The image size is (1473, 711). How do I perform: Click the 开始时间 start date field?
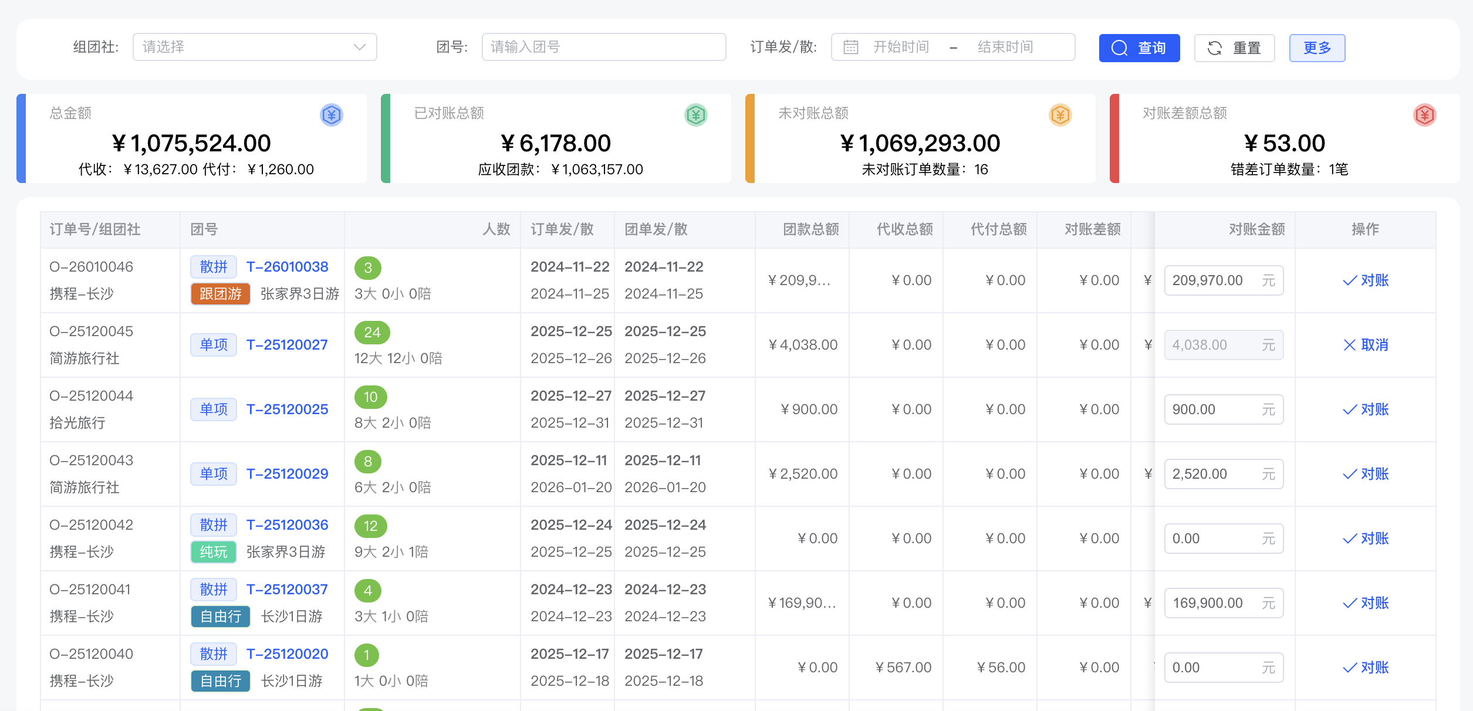click(x=900, y=47)
